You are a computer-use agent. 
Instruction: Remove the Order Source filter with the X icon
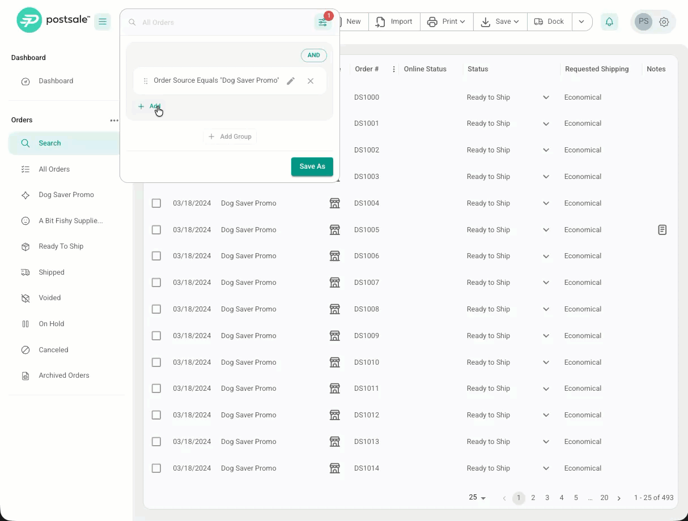click(311, 81)
